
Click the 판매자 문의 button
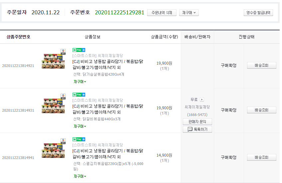tap(197, 122)
